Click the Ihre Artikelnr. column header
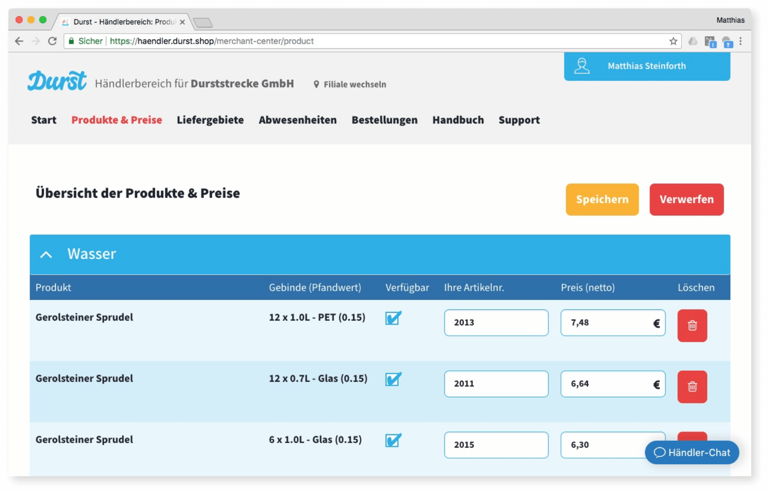The width and height of the screenshot is (768, 493). (x=474, y=288)
